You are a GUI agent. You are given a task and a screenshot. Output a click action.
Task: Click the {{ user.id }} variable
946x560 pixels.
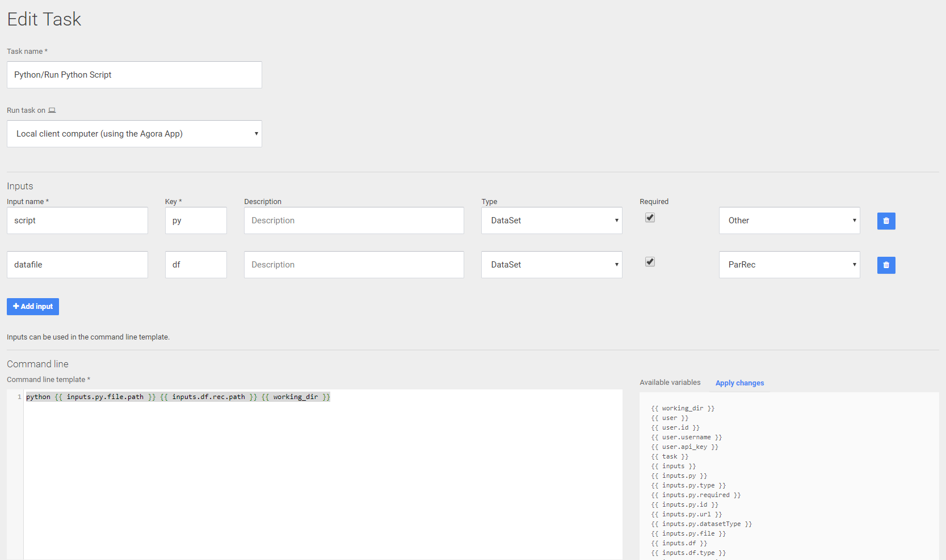tap(675, 427)
